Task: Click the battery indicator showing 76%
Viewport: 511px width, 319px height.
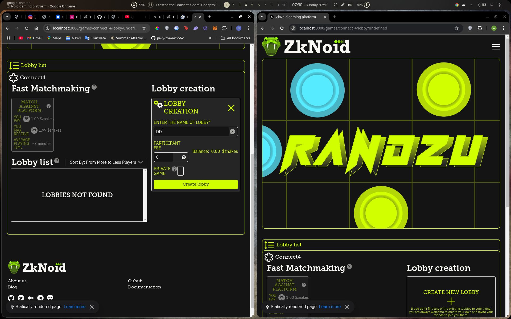Action: click(363, 5)
